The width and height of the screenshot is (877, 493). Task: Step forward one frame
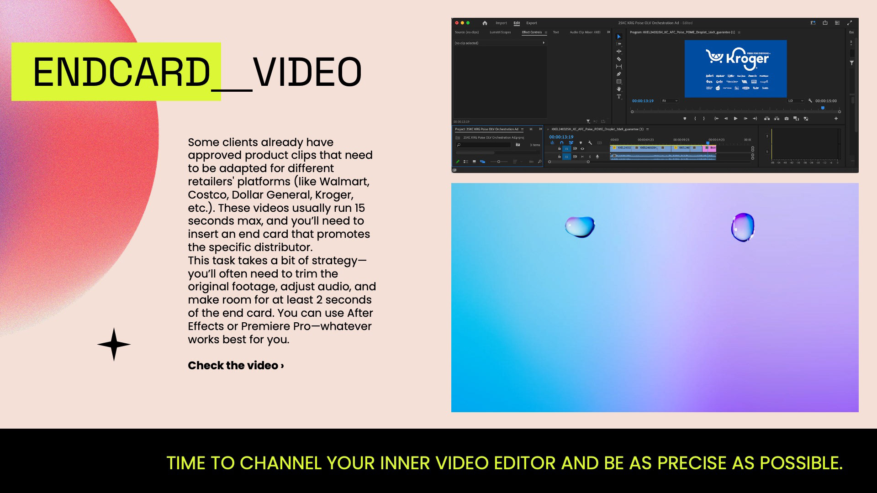[745, 119]
